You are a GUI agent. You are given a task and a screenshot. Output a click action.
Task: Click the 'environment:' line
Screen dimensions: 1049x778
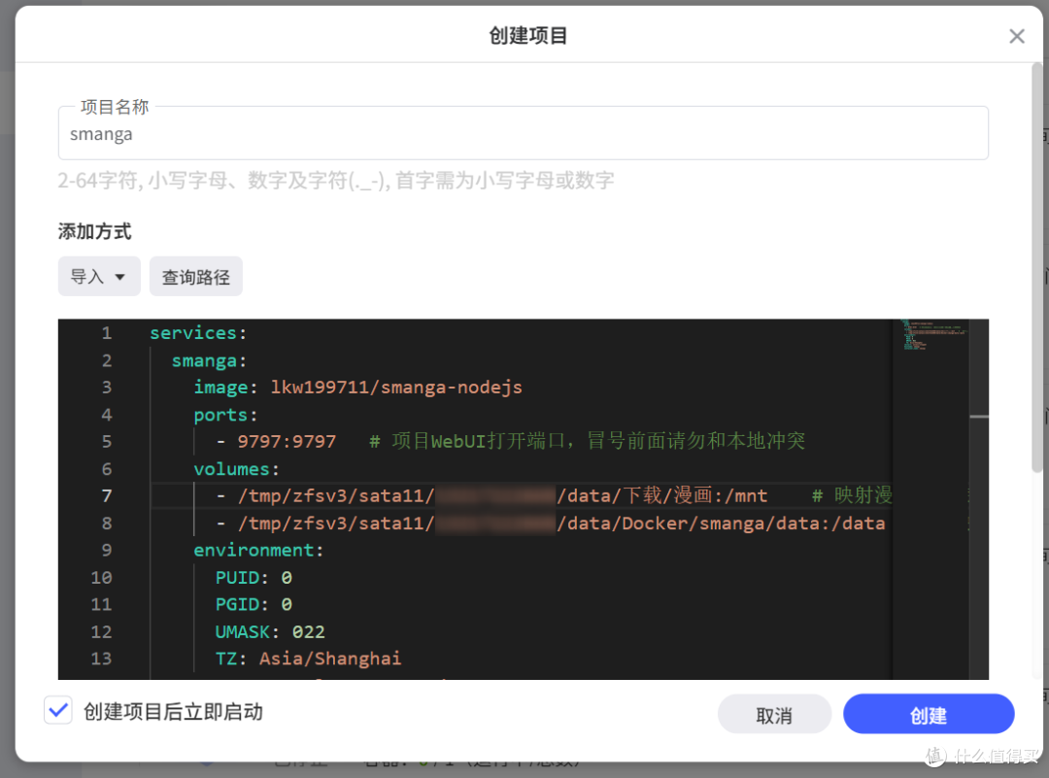coord(258,550)
